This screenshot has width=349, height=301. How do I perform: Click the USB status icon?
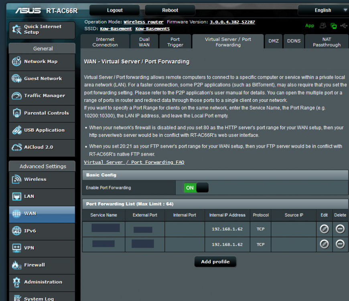[x=344, y=26]
